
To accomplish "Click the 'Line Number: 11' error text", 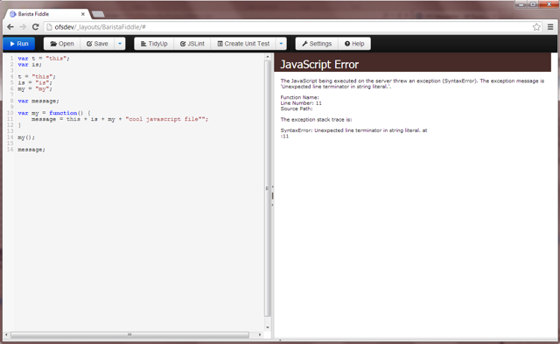I will (x=301, y=103).
